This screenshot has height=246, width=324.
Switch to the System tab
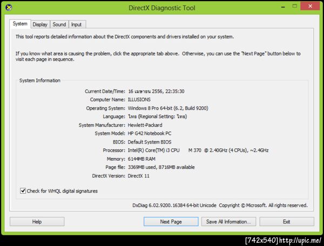click(x=20, y=24)
